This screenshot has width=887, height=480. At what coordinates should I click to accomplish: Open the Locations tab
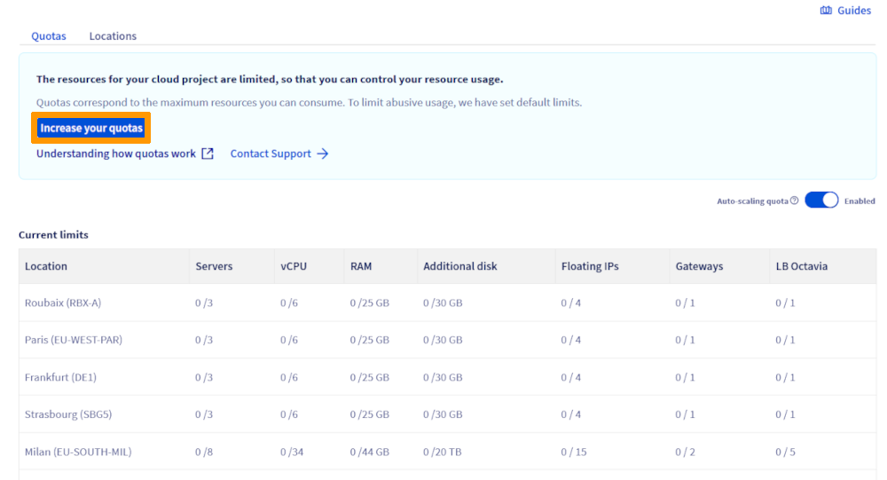[113, 36]
